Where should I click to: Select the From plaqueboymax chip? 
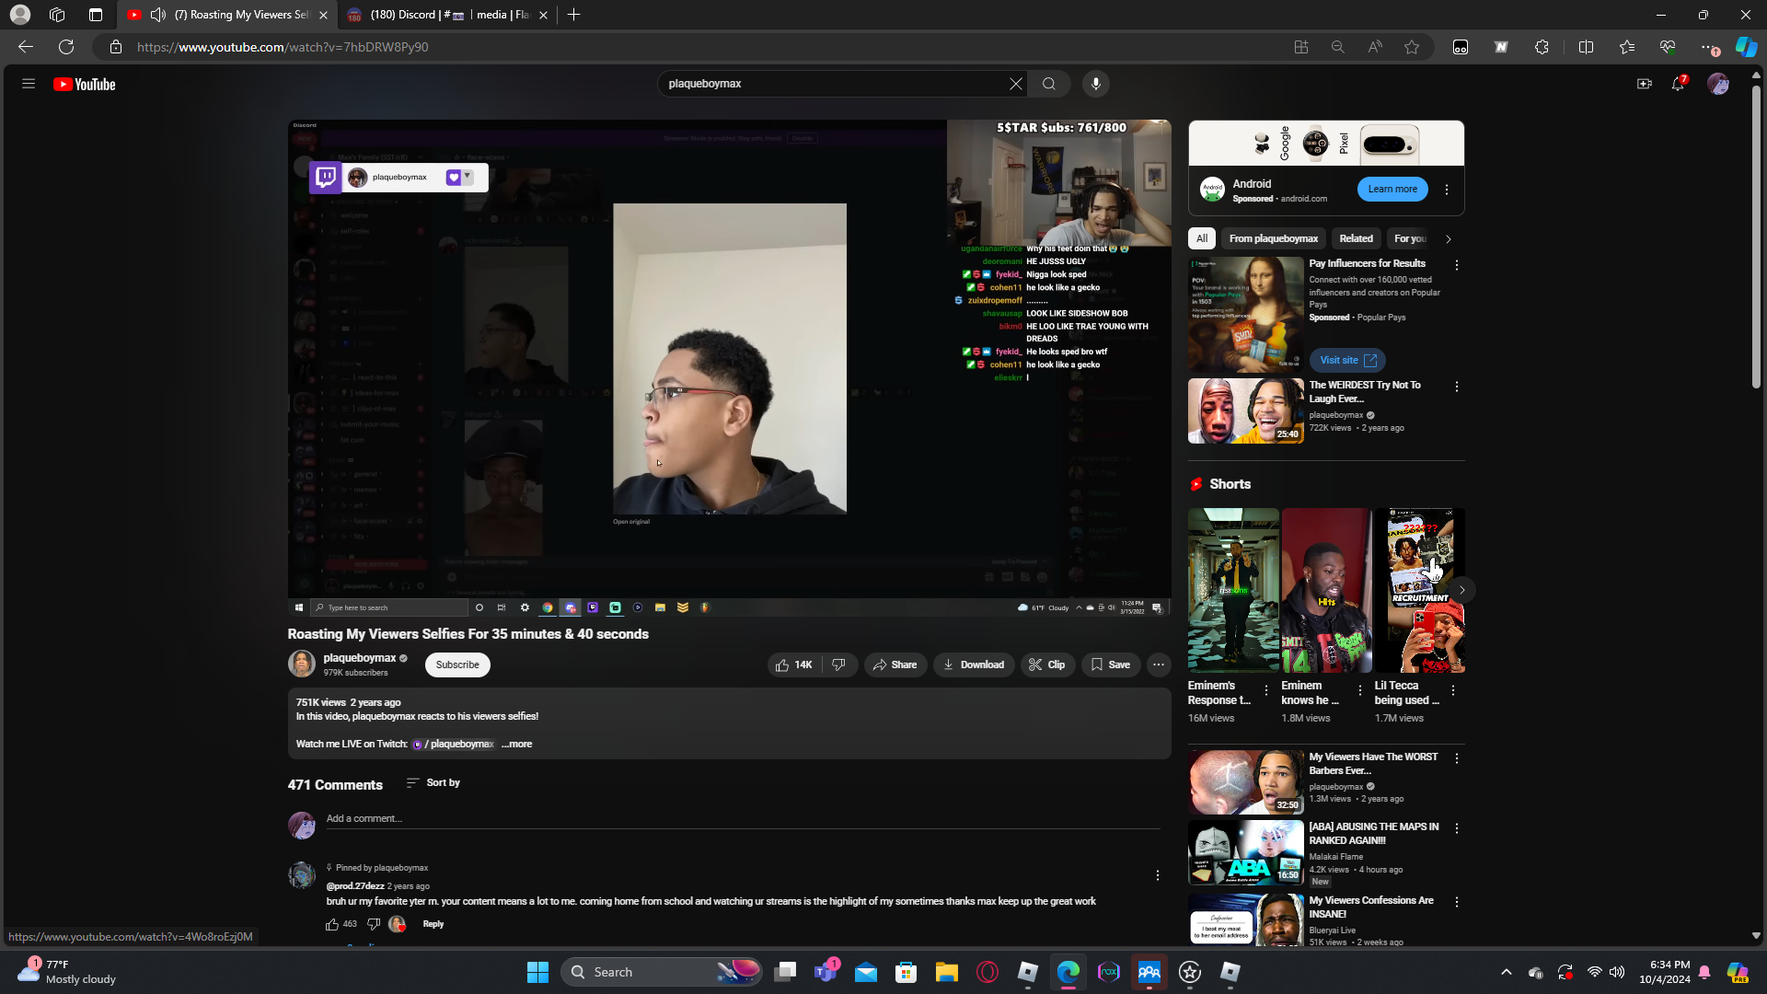pos(1274,238)
